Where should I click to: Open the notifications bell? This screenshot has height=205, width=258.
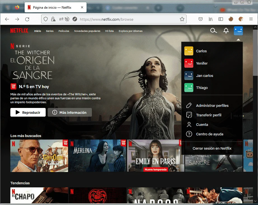(x=226, y=30)
